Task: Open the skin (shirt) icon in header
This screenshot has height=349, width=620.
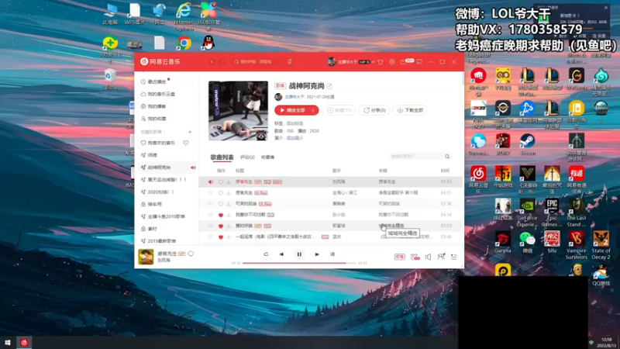Action: [x=381, y=62]
